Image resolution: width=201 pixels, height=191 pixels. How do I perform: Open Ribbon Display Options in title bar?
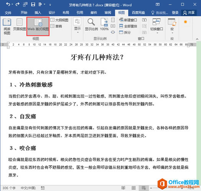pyautogui.click(x=158, y=5)
